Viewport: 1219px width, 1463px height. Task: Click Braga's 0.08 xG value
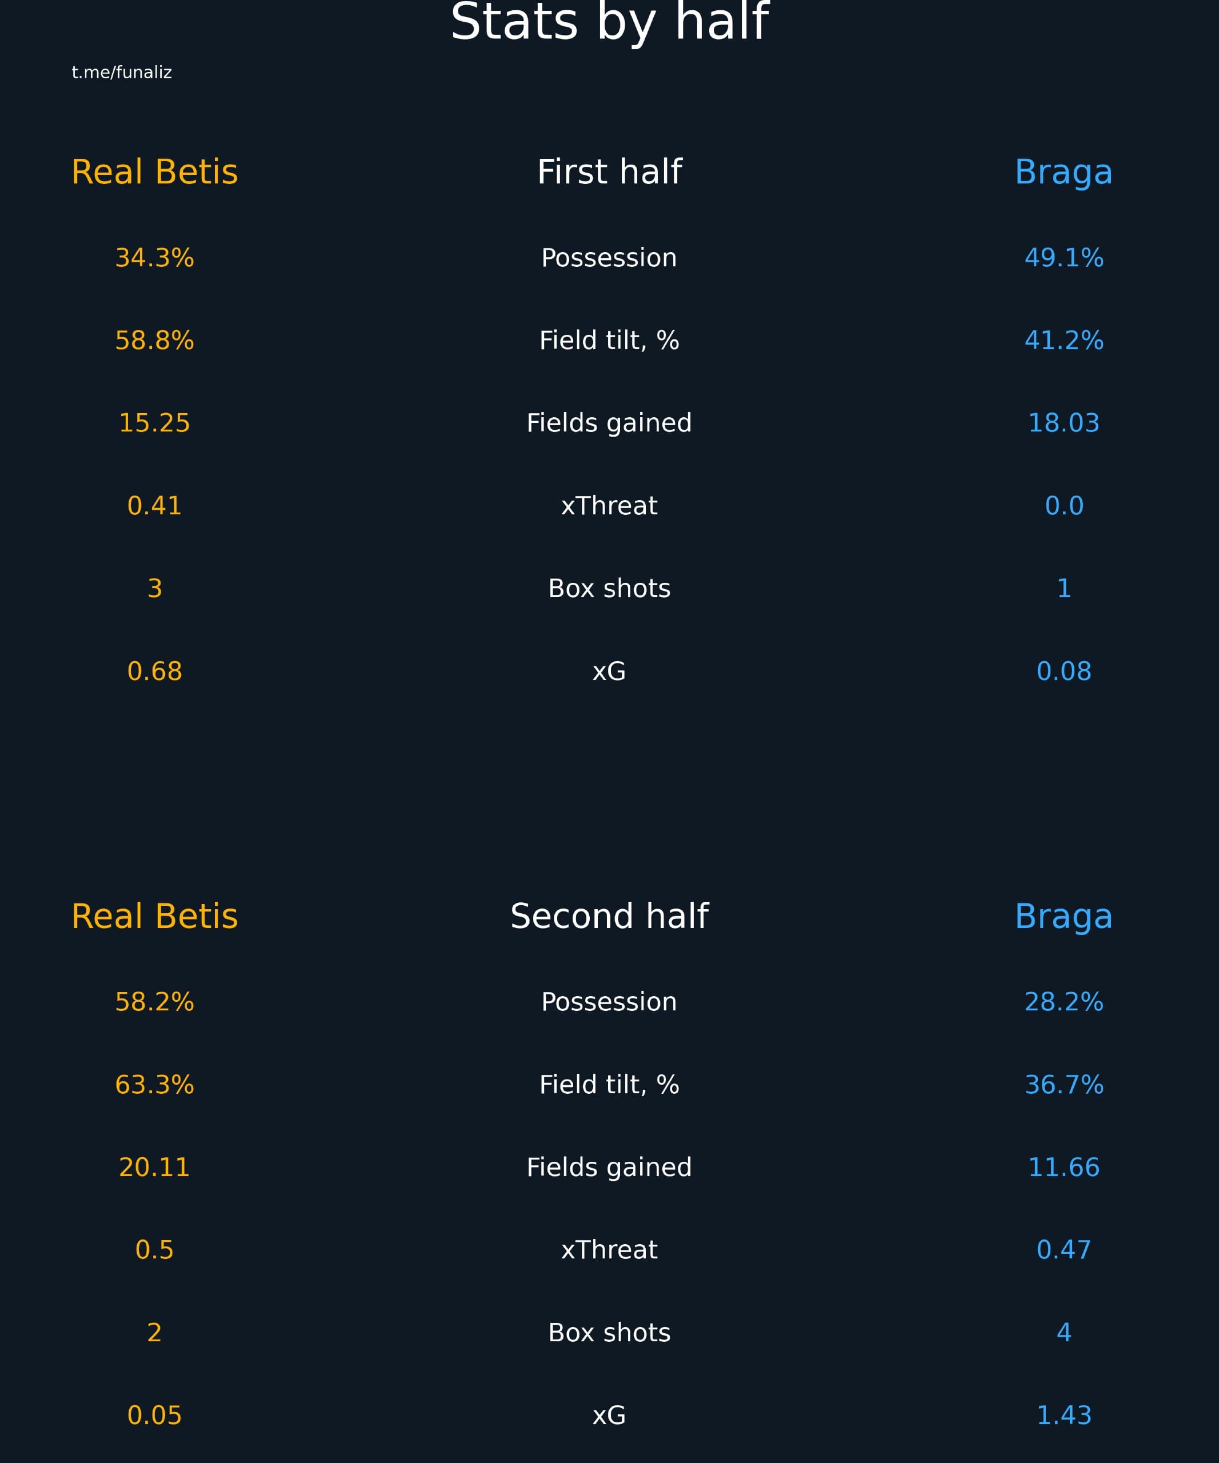point(1064,671)
